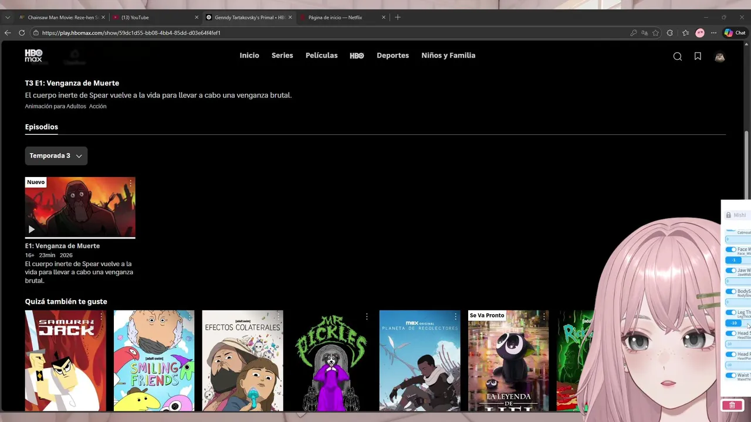The image size is (751, 422).
Task: Open a new browser tab
Action: (x=398, y=17)
